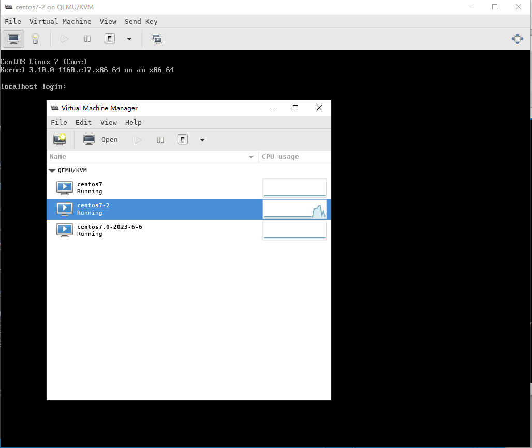The height and width of the screenshot is (448, 532).
Task: Click shut down icon in Virtual Machine Manager
Action: click(183, 139)
